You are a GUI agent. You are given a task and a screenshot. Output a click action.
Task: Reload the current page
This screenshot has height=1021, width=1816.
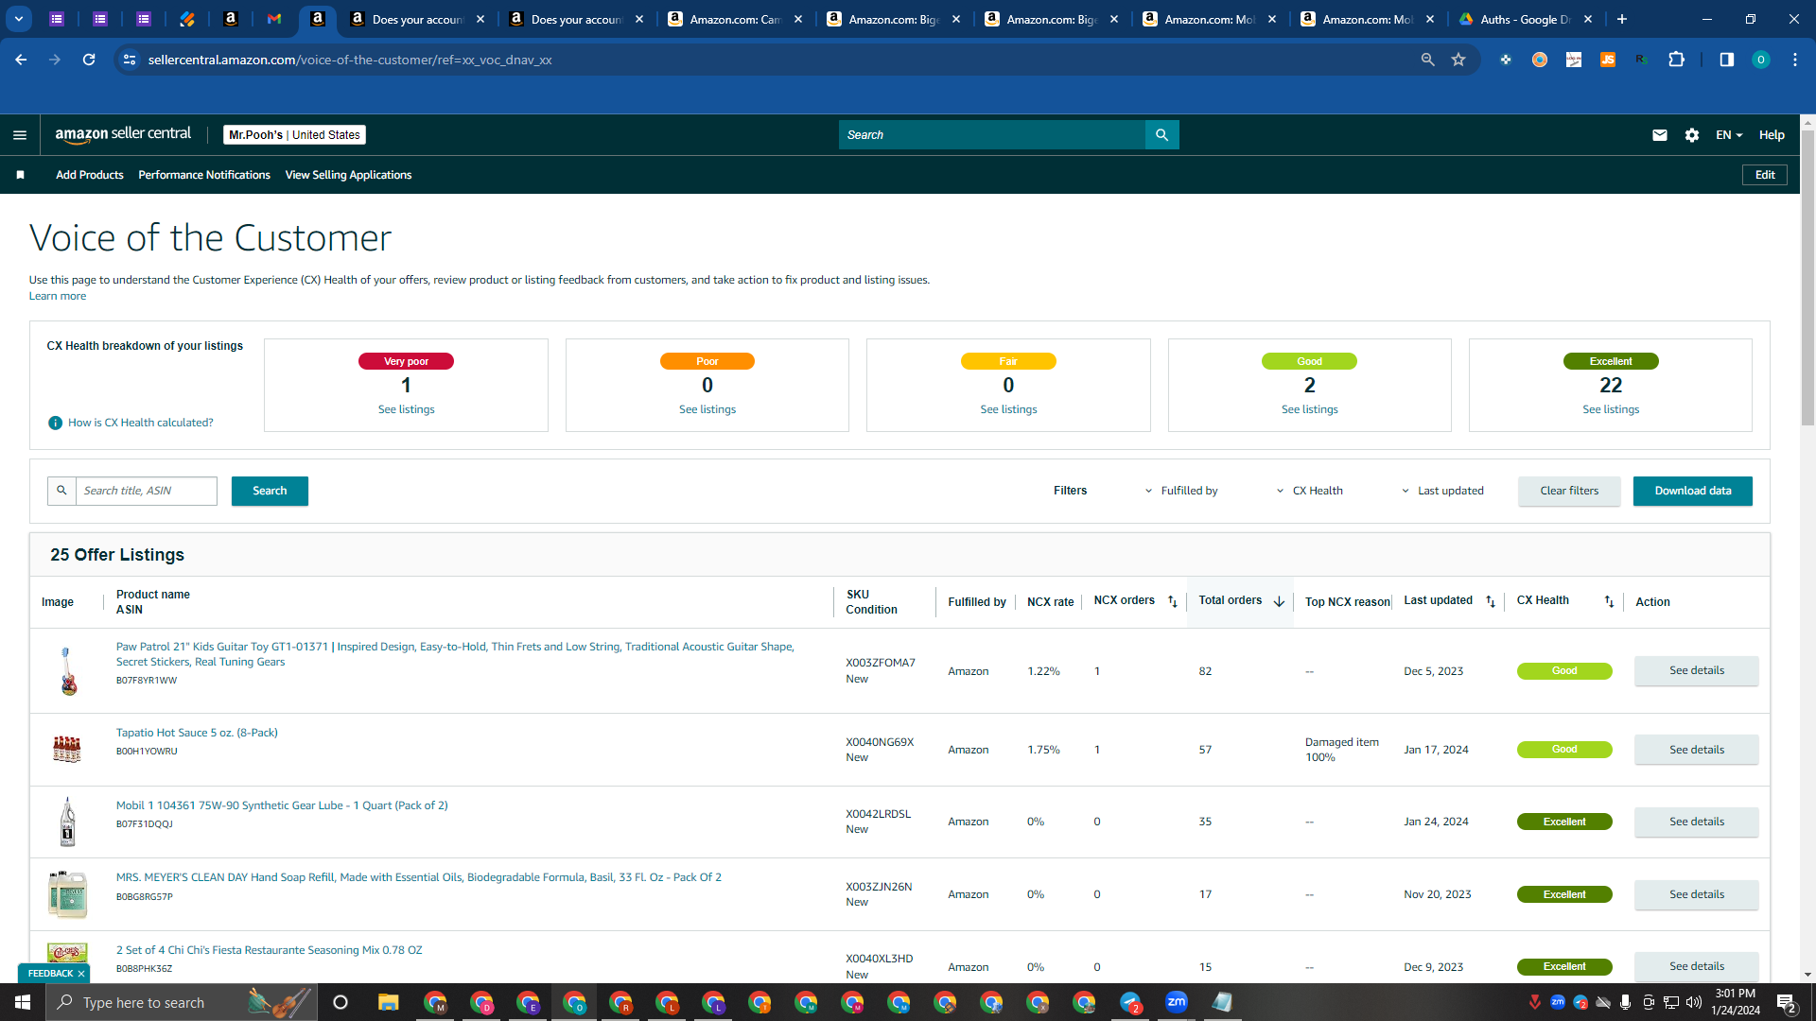pyautogui.click(x=89, y=60)
